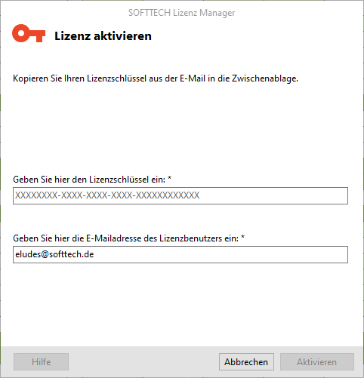Click the Aktivieren button
The height and width of the screenshot is (378, 364).
pos(317,362)
